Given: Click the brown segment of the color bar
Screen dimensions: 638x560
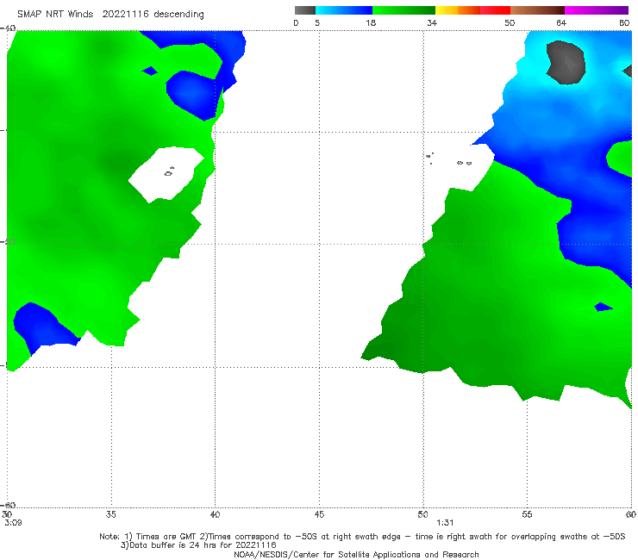Looking at the screenshot, I should pyautogui.click(x=537, y=10).
